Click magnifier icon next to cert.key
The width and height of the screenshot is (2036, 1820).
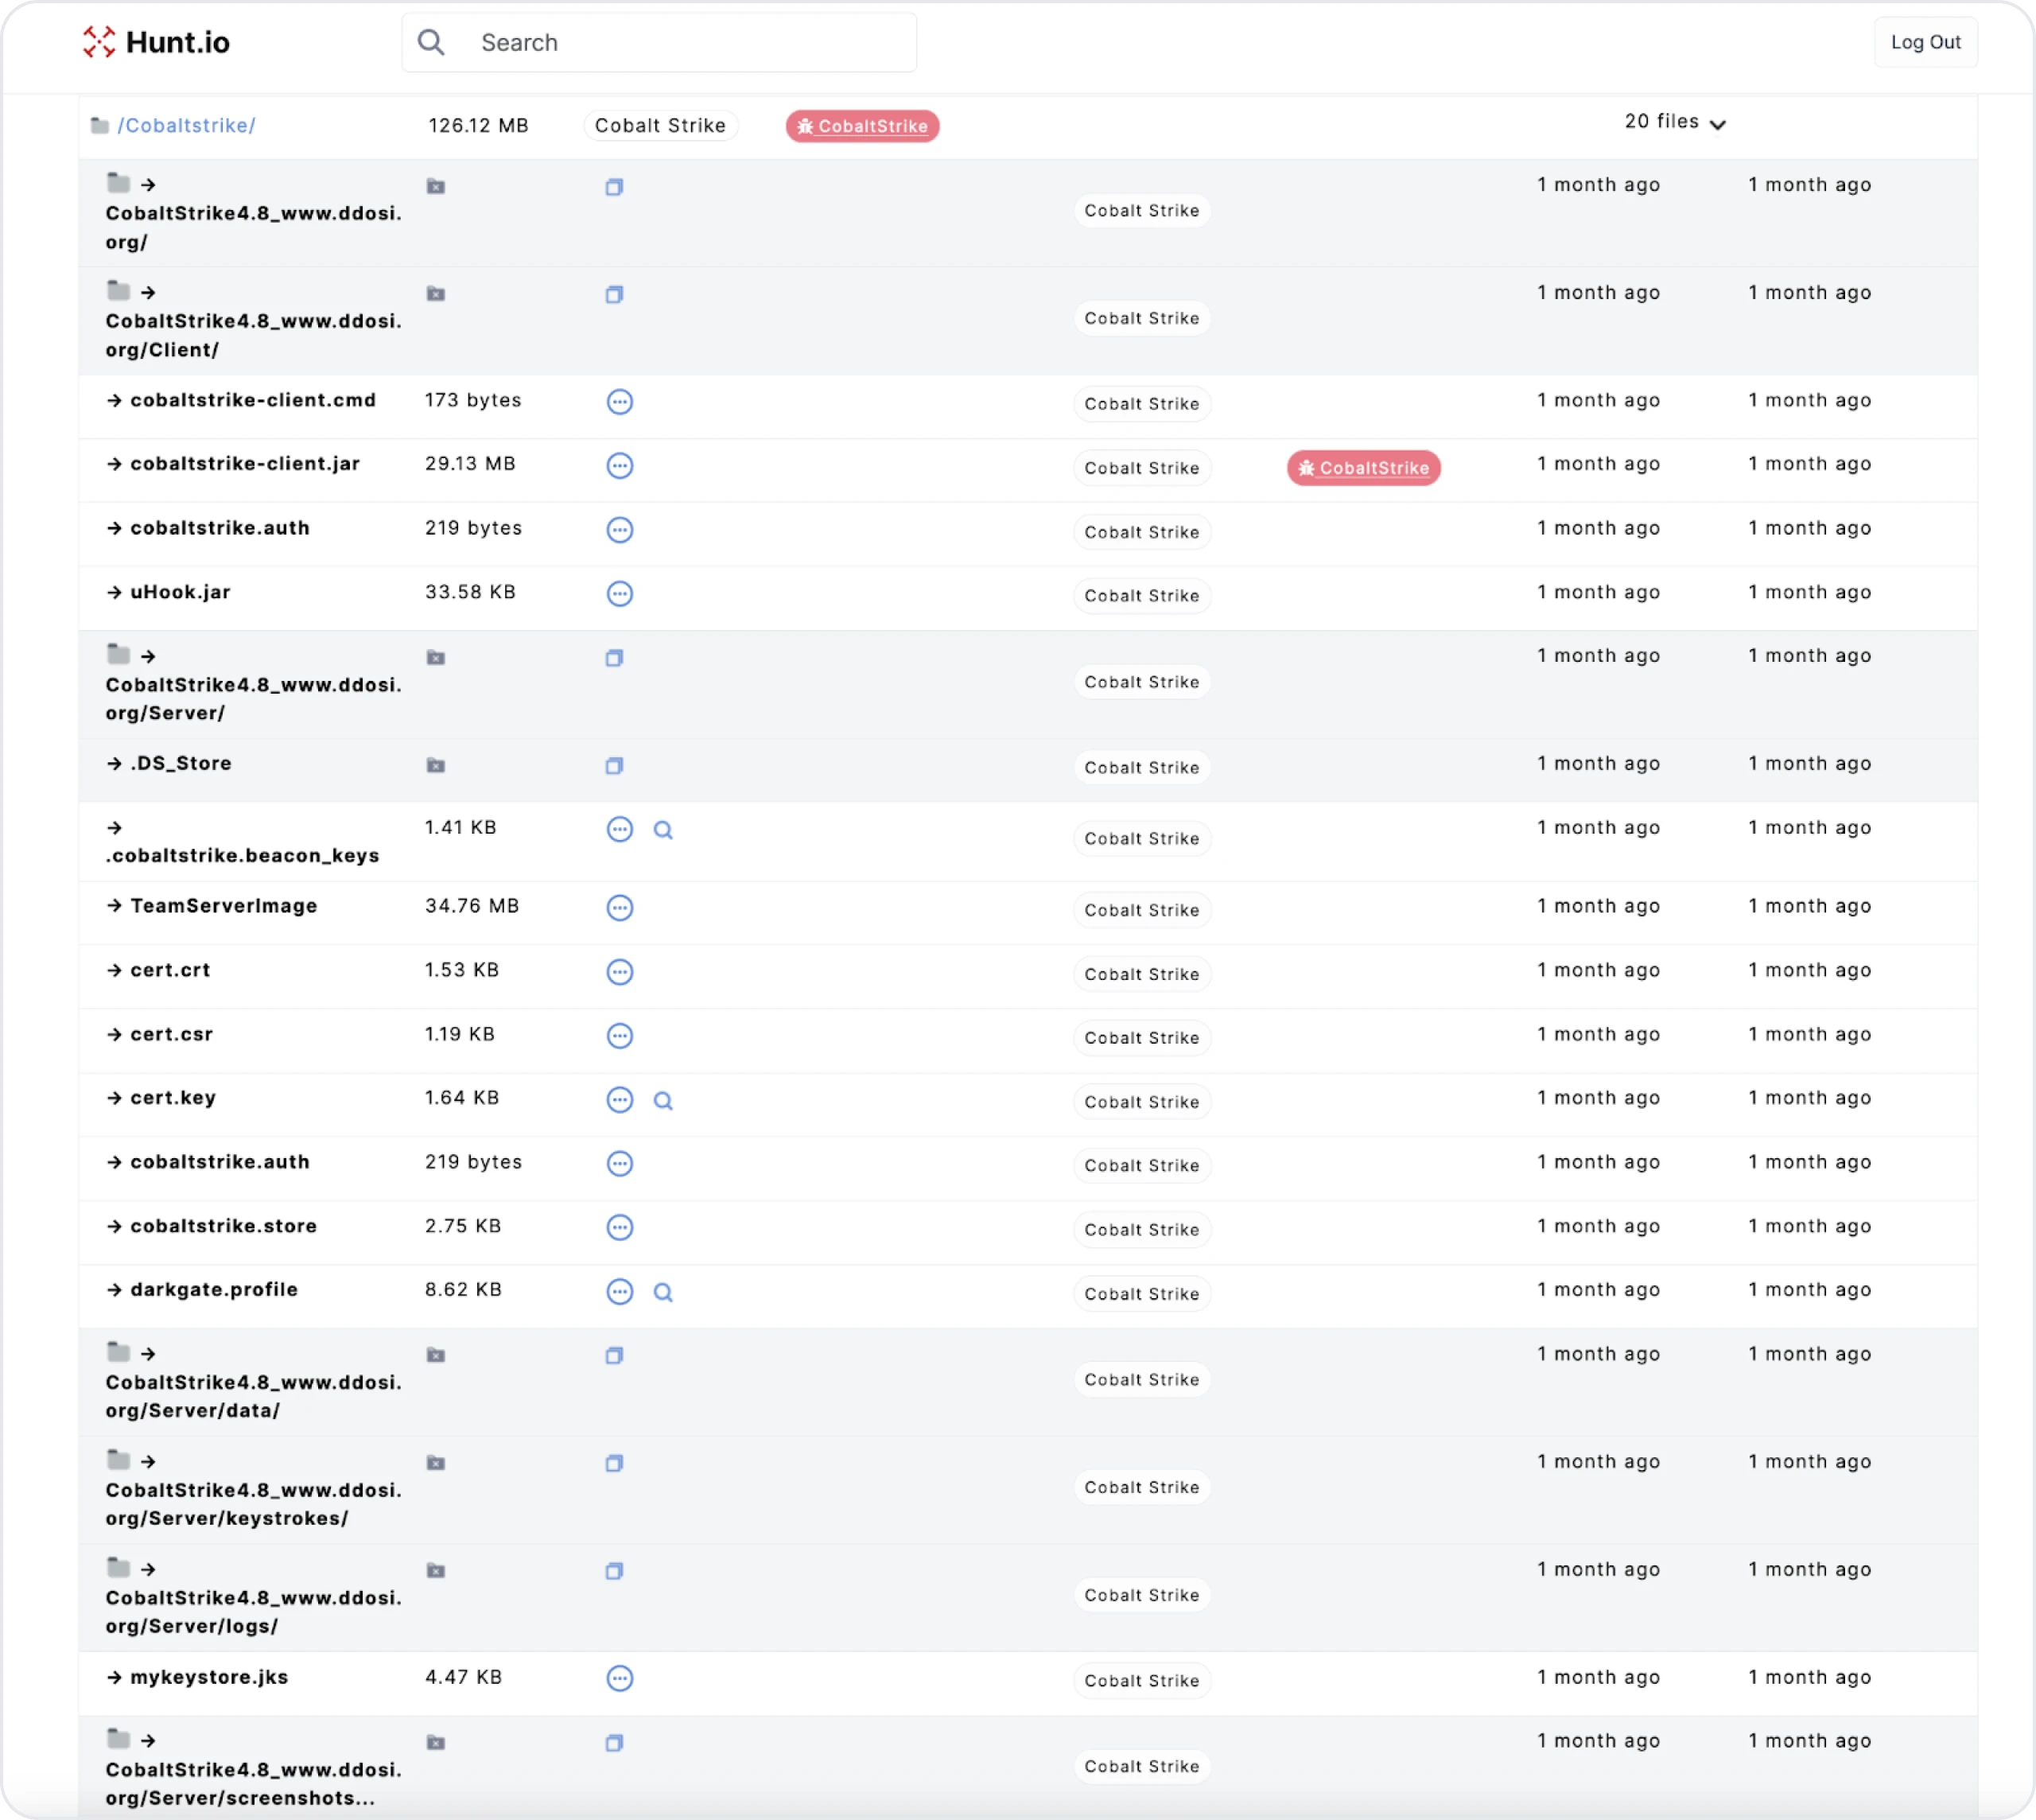click(x=662, y=1101)
